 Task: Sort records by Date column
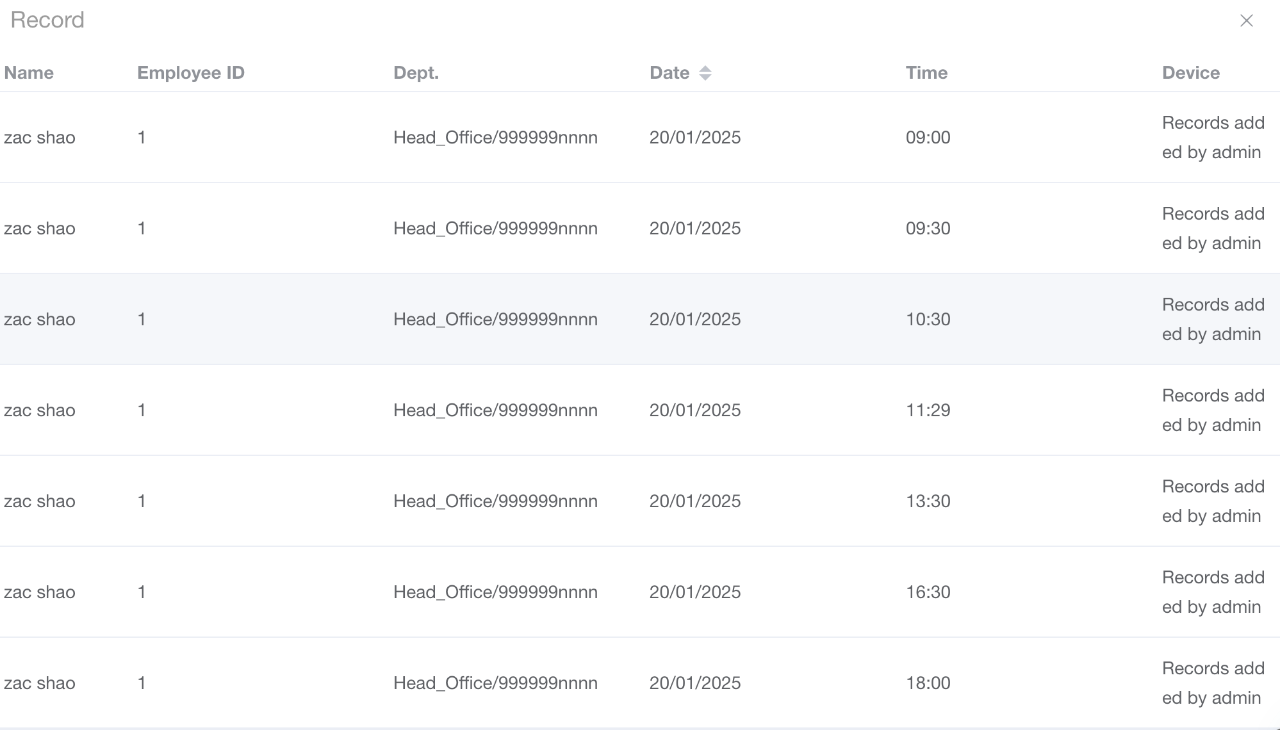705,73
